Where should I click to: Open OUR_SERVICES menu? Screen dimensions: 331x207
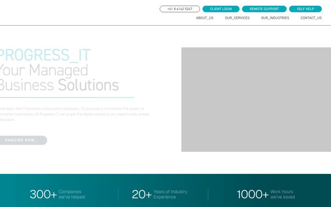[237, 18]
